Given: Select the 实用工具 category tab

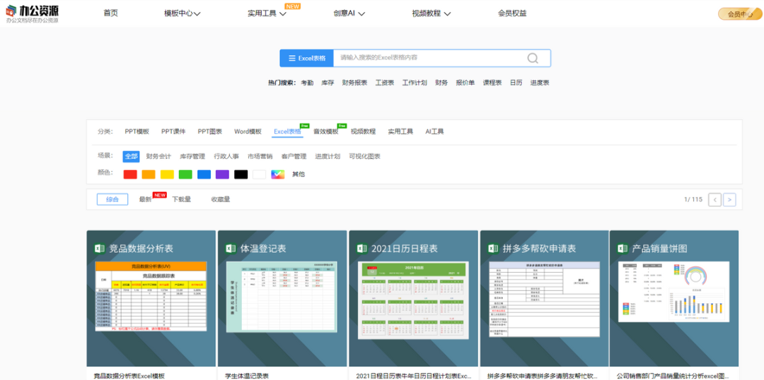Looking at the screenshot, I should coord(400,131).
